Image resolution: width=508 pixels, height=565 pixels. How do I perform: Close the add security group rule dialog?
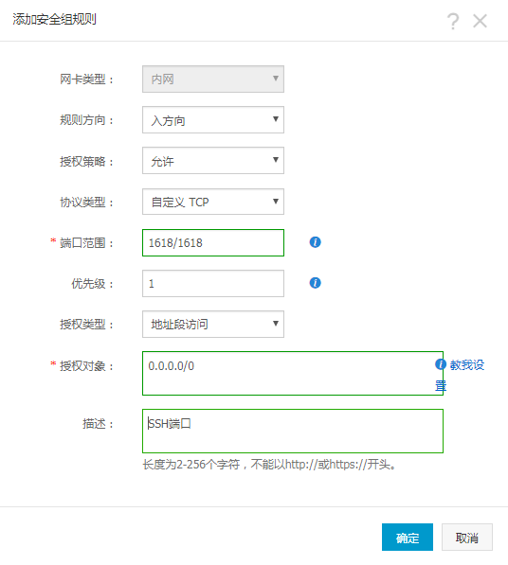tap(480, 21)
